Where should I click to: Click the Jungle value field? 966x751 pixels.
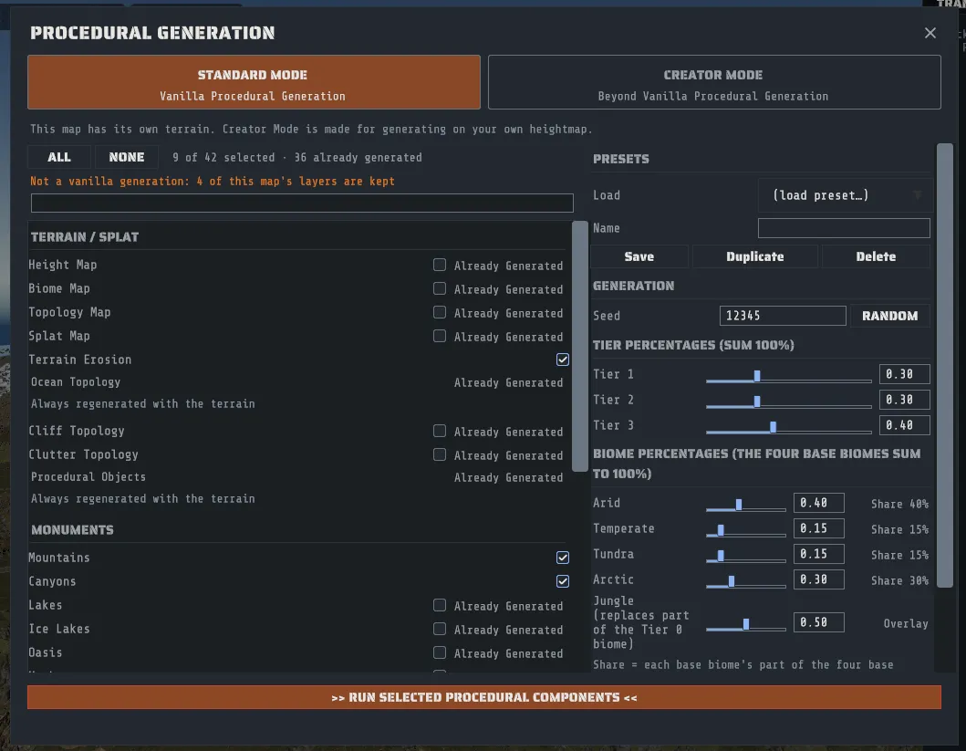(x=819, y=622)
